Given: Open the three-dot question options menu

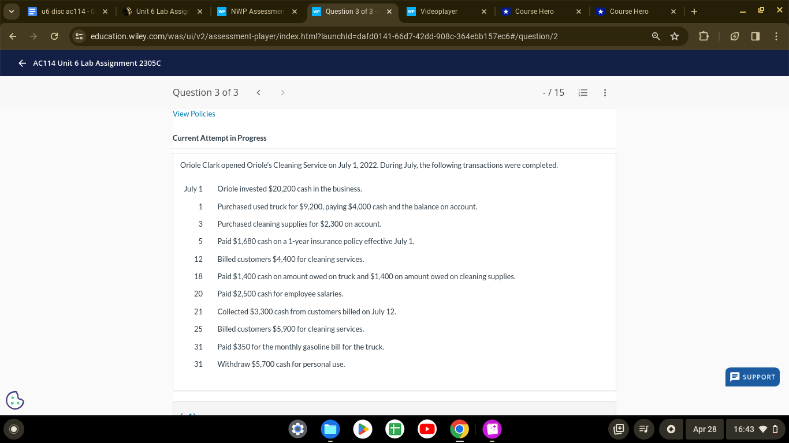Looking at the screenshot, I should [x=605, y=92].
